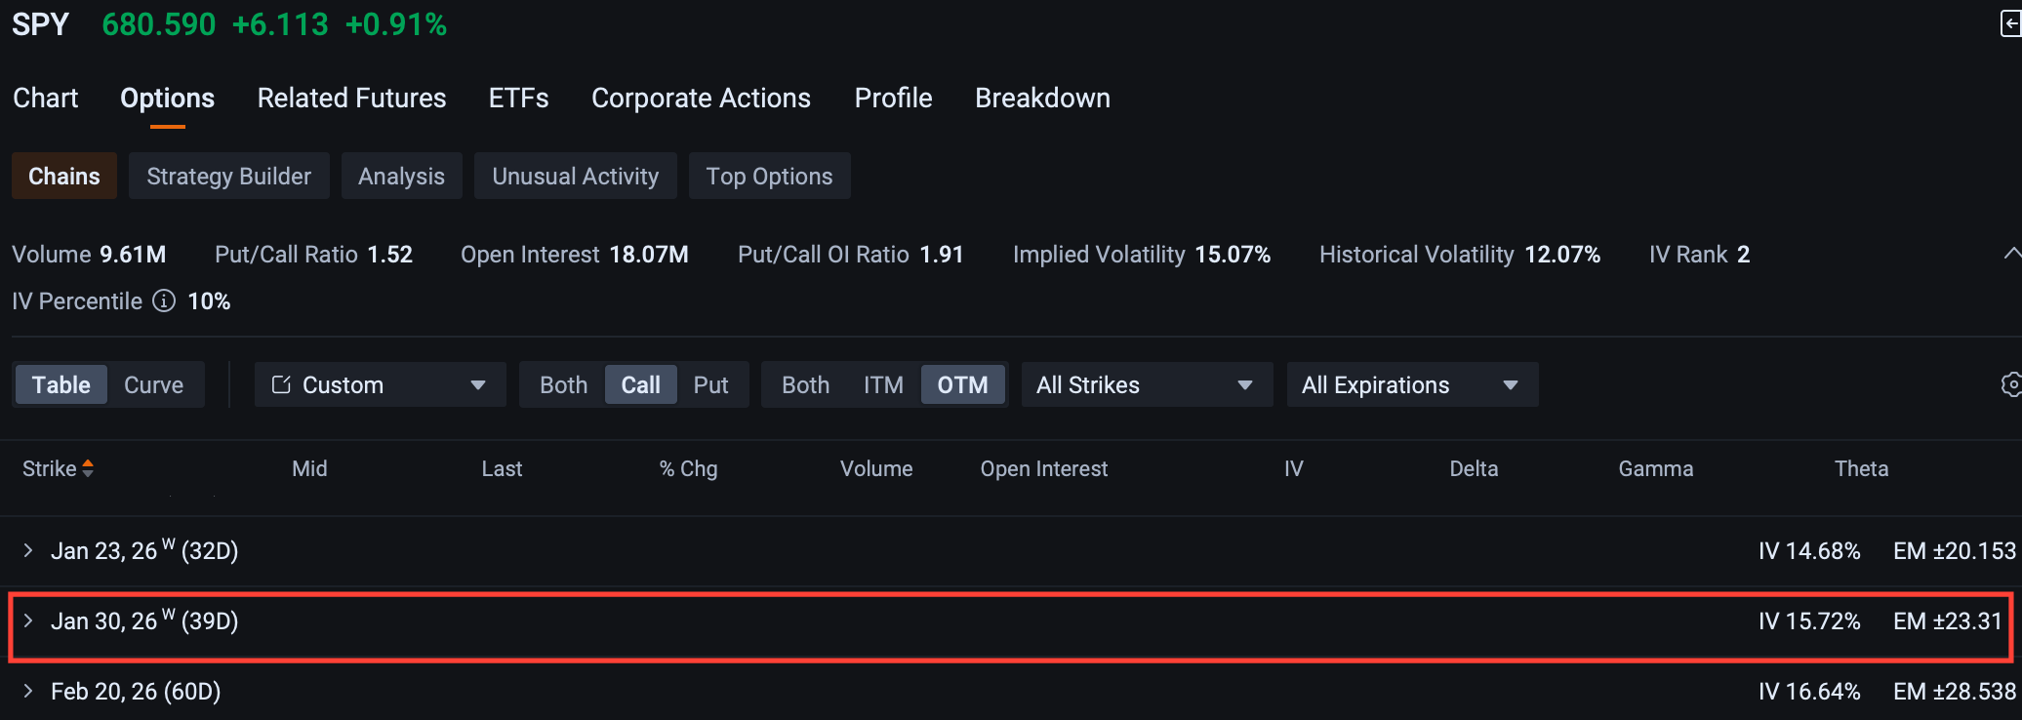This screenshot has height=720, width=2022.
Task: Expand the Feb 20, 26 (60D) expiration
Action: pyautogui.click(x=28, y=691)
